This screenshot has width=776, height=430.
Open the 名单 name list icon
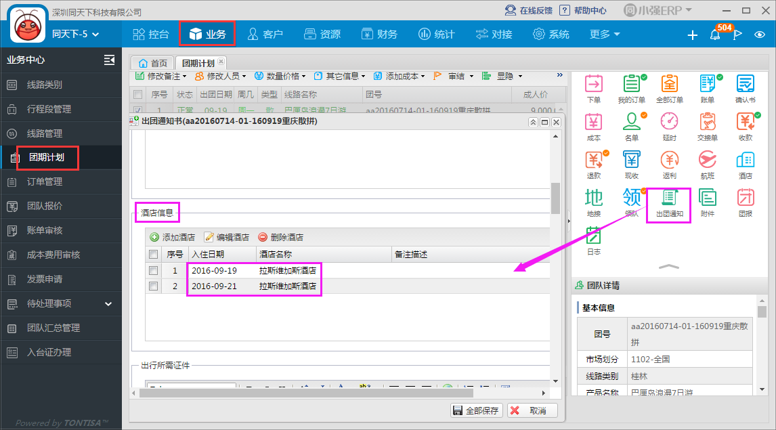click(632, 127)
